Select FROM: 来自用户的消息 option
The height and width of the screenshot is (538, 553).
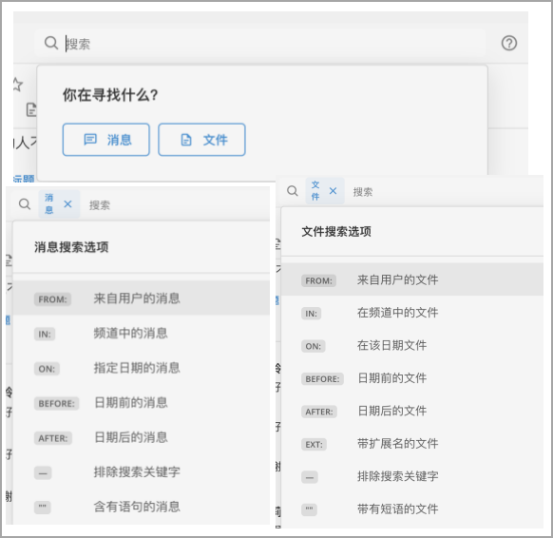pos(142,298)
